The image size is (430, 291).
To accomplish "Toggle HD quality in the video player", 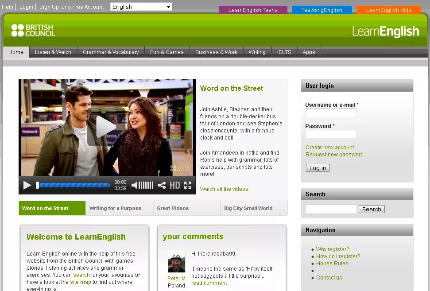I will 174,186.
